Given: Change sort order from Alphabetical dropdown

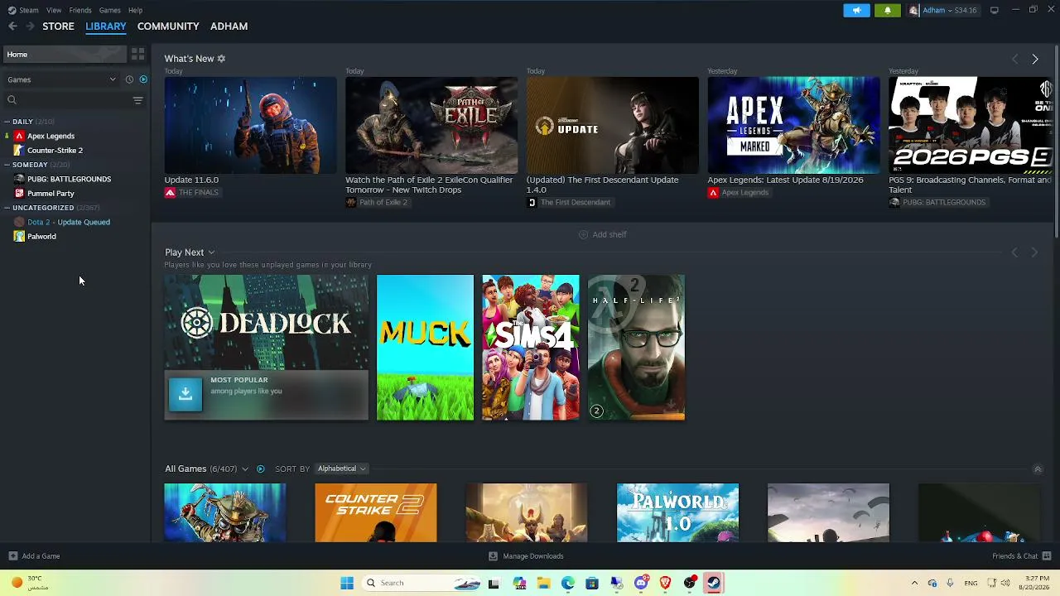Looking at the screenshot, I should [341, 469].
